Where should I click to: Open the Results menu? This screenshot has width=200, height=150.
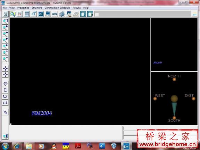(77, 8)
